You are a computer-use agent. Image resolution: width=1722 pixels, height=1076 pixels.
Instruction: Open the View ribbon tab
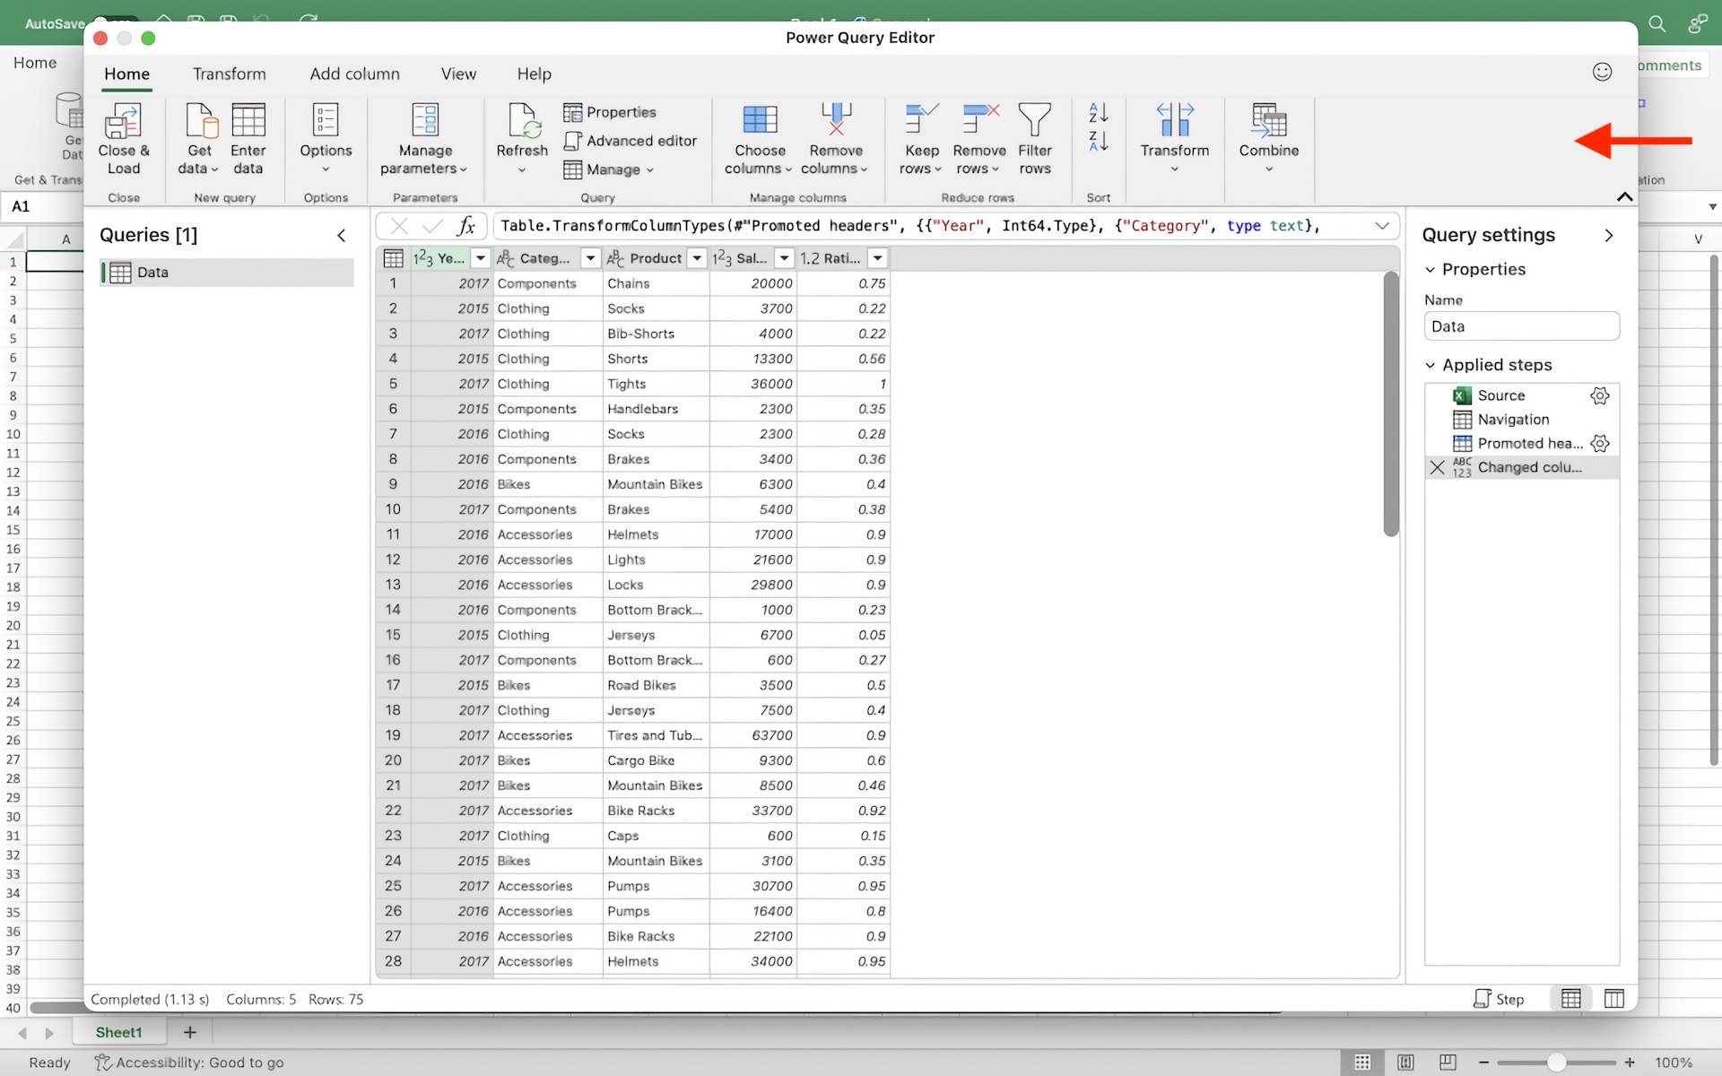tap(458, 74)
